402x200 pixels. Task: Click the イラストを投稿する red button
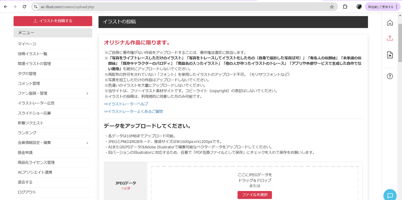coord(53,21)
